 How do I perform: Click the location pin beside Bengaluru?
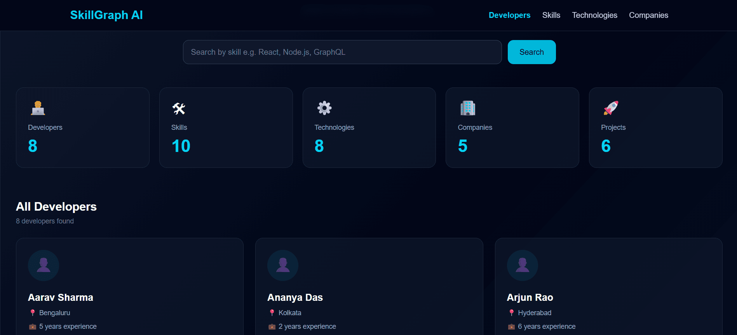(x=33, y=313)
